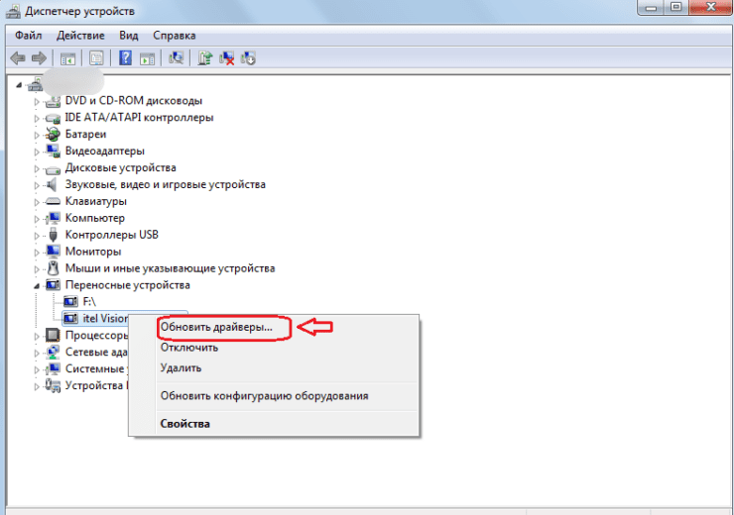Expand the Контроллеры USB node
Screen dimensions: 734x515
tap(37, 236)
